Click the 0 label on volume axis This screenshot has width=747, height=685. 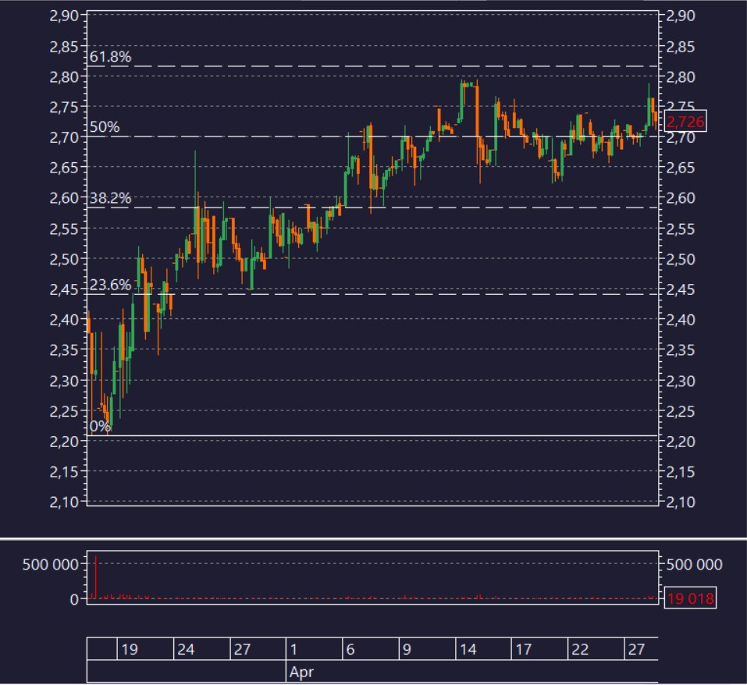[x=74, y=599]
